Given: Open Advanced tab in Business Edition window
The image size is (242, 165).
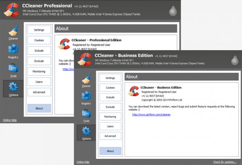Looking at the screenshot, I should point(111,136).
